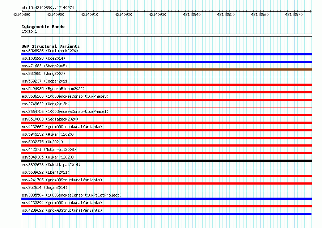
Task: Select the red bar under nsv569237 Cooper2011
Action: [x=166, y=85]
